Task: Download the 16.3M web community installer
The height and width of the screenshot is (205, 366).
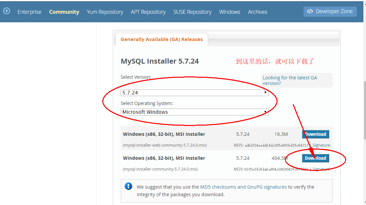Action: pyautogui.click(x=315, y=134)
